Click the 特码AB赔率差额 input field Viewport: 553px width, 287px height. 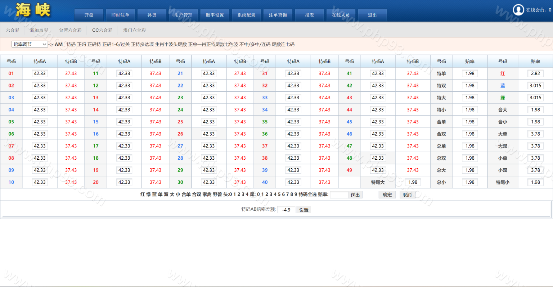(x=286, y=210)
